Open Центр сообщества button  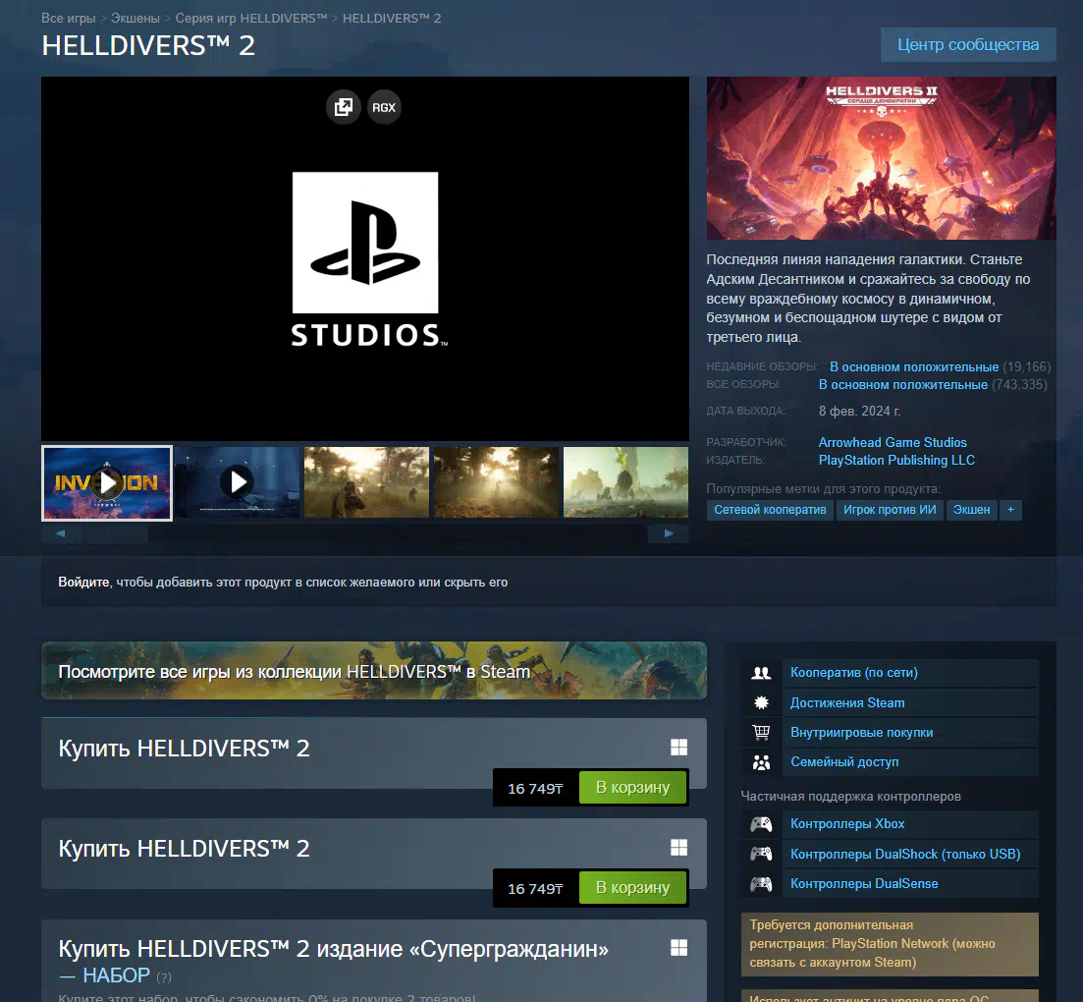tap(968, 44)
